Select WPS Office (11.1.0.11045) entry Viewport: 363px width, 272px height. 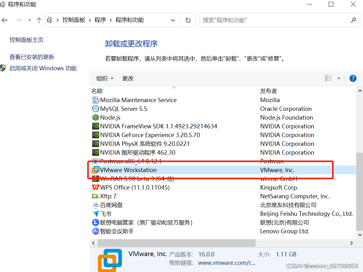coord(135,187)
